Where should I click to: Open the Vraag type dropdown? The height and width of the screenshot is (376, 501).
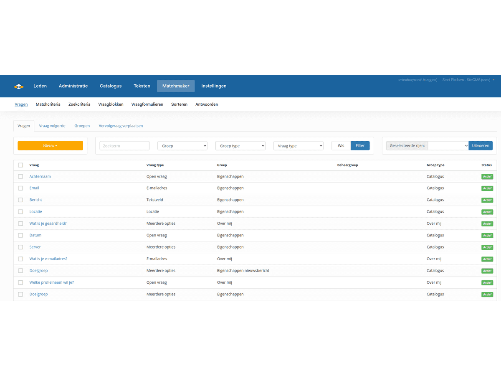[298, 146]
